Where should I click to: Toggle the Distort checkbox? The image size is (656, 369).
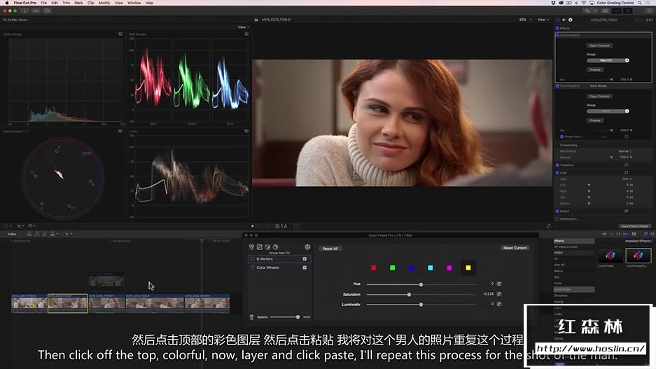557,211
